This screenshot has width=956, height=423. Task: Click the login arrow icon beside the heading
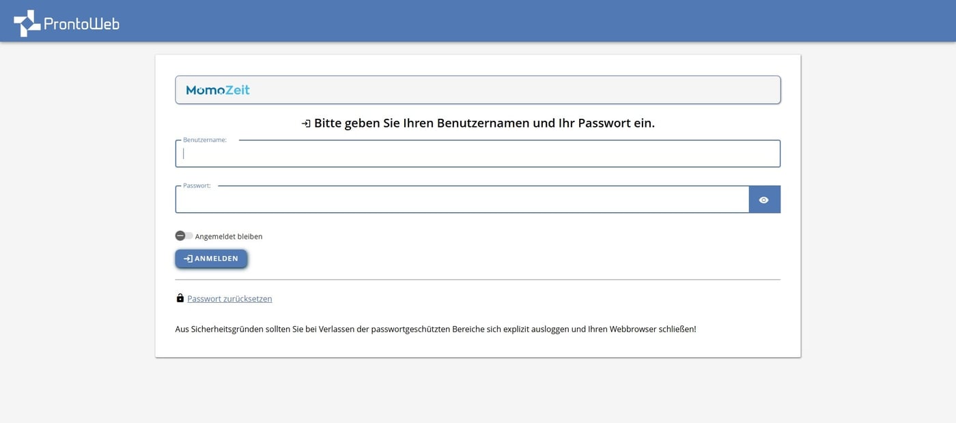pyautogui.click(x=306, y=123)
